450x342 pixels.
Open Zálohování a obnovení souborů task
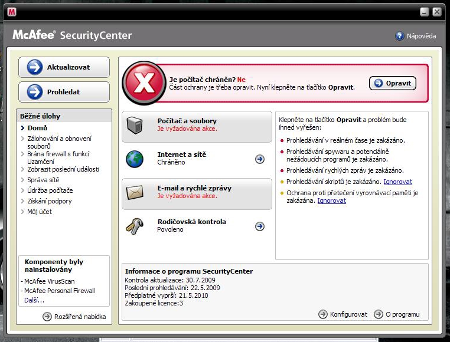[60, 142]
